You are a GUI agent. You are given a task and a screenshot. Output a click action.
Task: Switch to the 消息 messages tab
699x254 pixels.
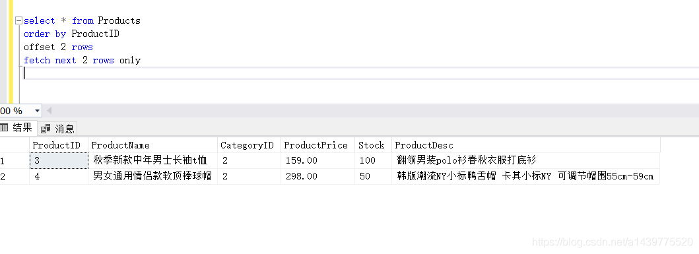(57, 129)
